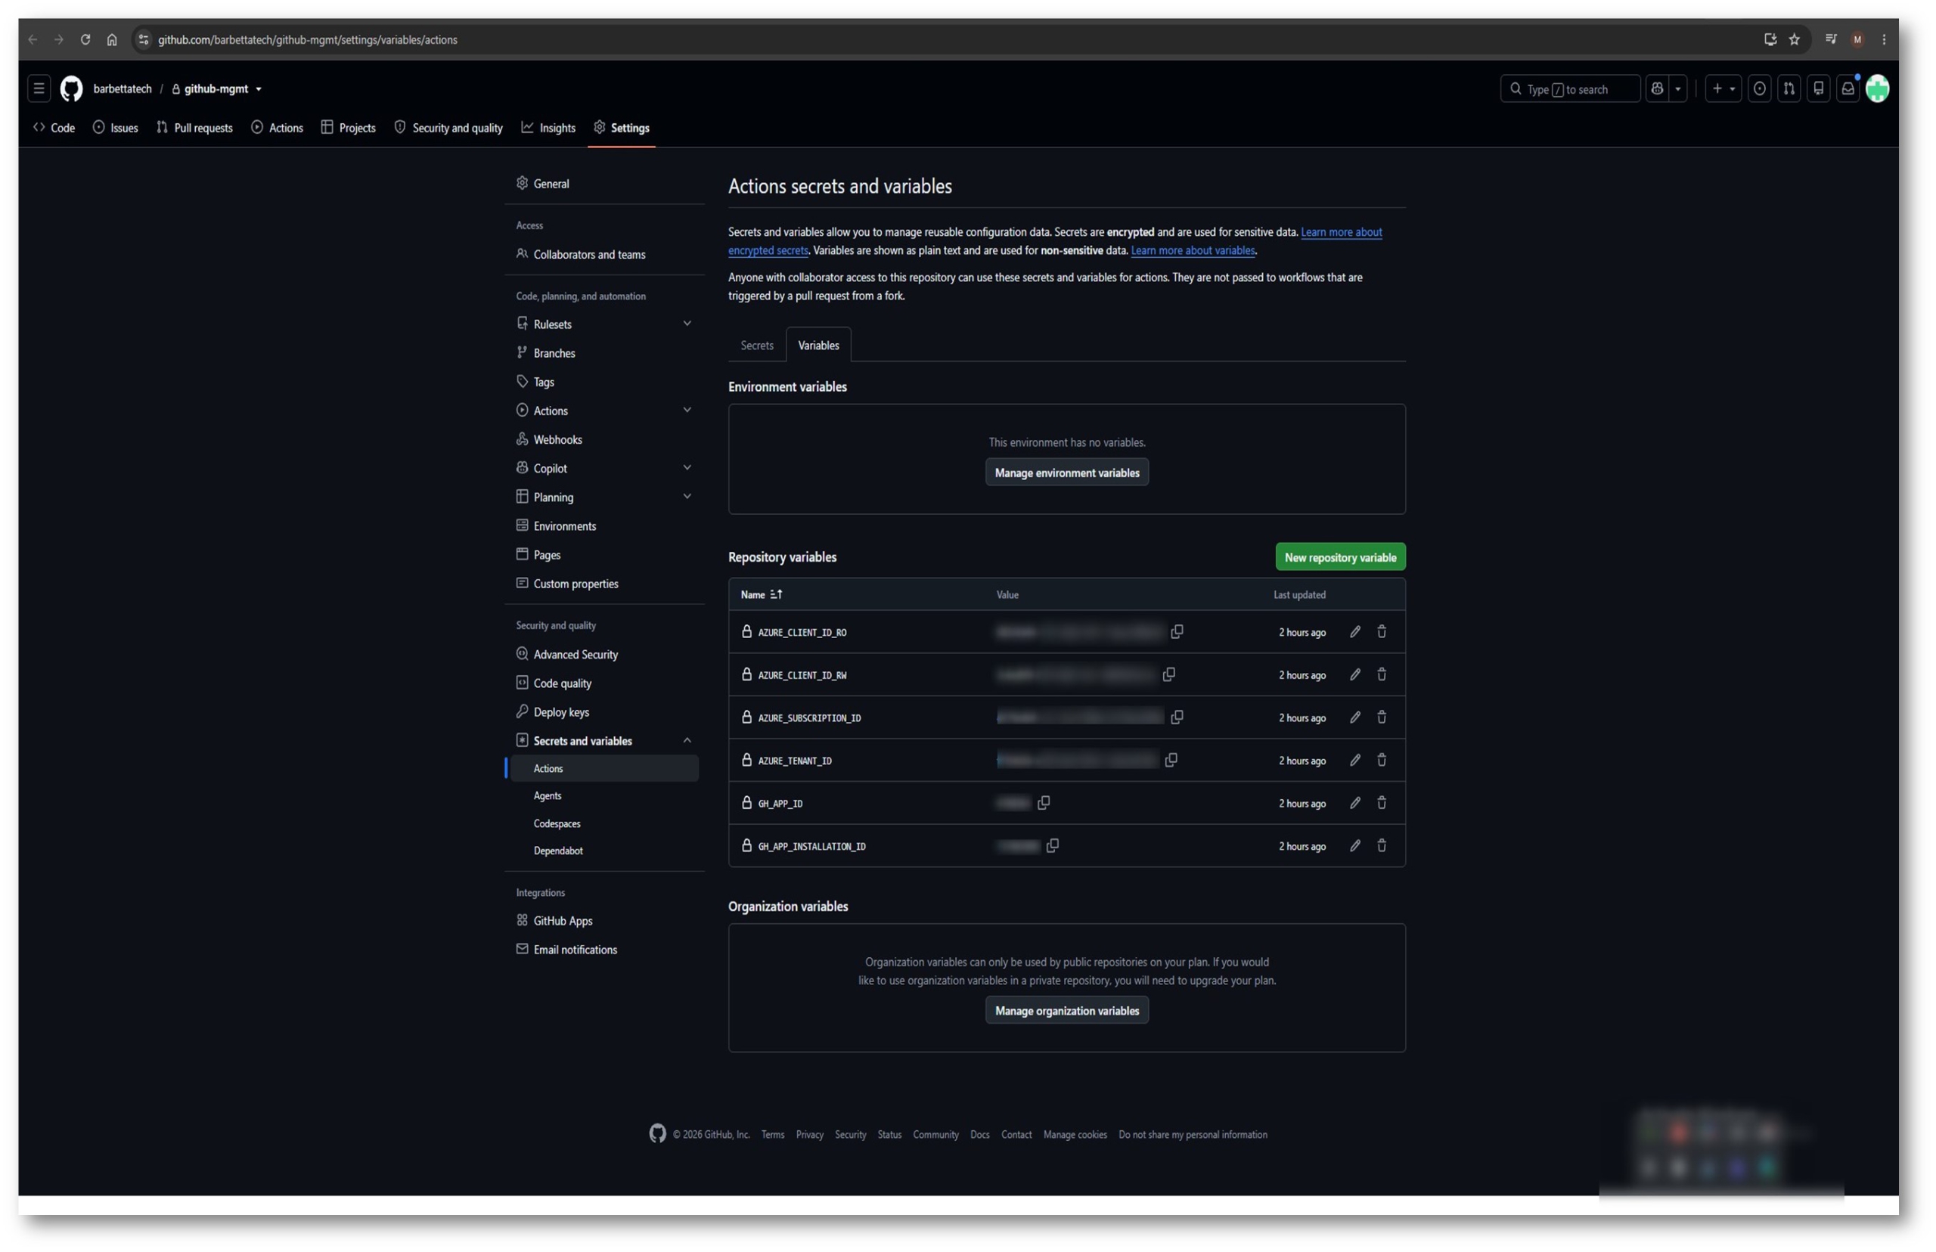Open the repository Code tab
The width and height of the screenshot is (1936, 1252).
[54, 128]
